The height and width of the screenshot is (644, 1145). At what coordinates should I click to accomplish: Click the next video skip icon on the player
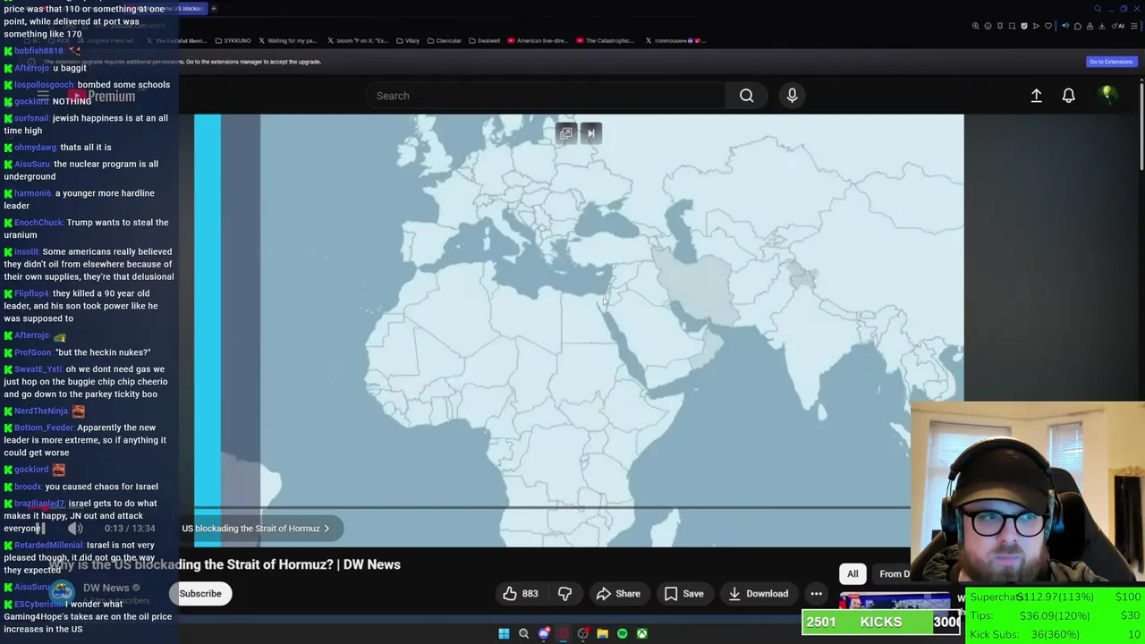(590, 133)
